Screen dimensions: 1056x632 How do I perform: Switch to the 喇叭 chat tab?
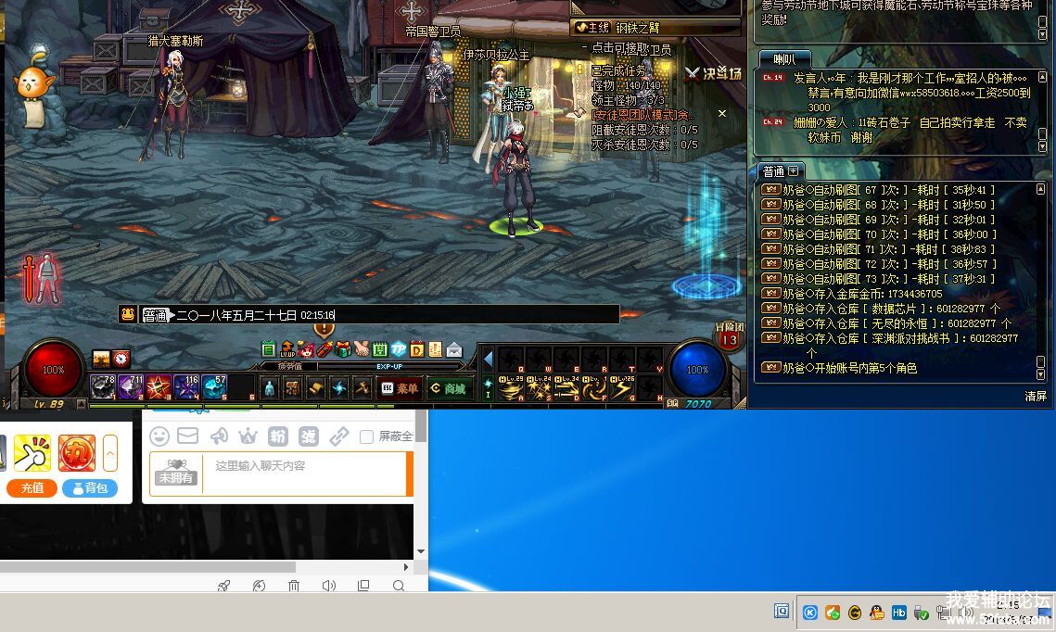pos(784,59)
